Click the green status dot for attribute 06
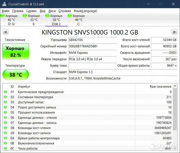180x153 pixels. [x=5, y=118]
